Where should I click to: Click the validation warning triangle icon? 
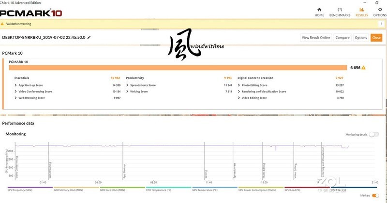[2, 24]
